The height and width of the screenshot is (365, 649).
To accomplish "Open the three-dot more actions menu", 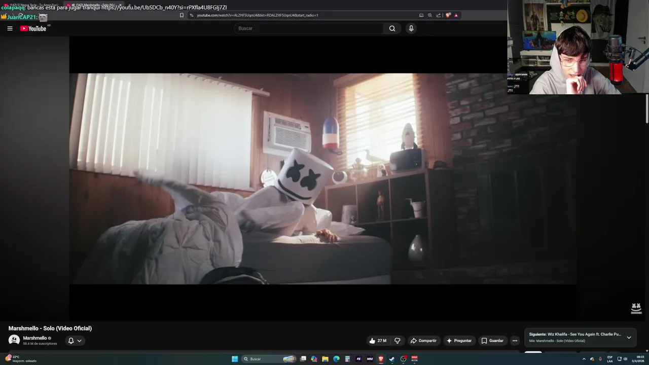I will click(x=515, y=341).
